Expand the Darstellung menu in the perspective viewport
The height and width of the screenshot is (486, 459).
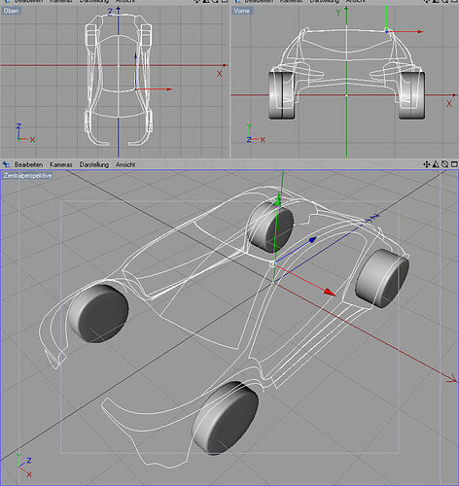(x=94, y=164)
